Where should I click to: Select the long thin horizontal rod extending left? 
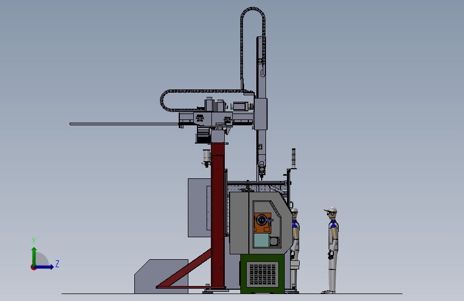[124, 124]
